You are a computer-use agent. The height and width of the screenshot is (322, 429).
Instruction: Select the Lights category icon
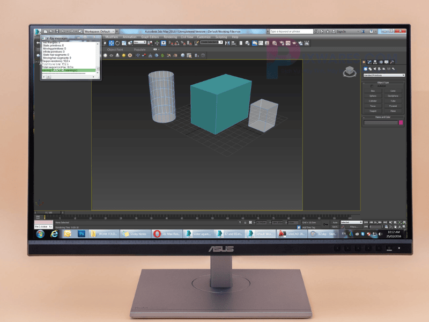click(x=375, y=69)
